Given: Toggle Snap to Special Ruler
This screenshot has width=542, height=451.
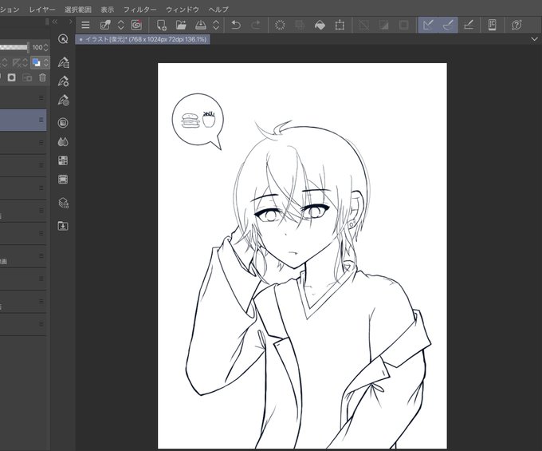Looking at the screenshot, I should coord(448,25).
